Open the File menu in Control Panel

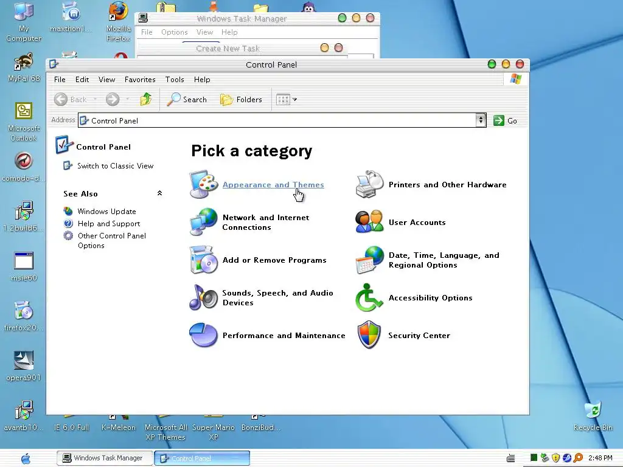click(x=60, y=80)
